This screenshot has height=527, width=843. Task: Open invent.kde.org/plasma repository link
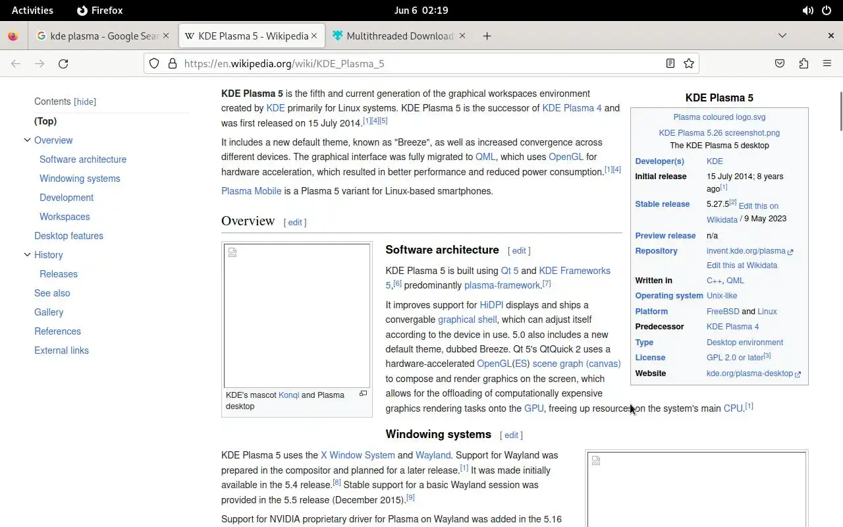tap(749, 251)
